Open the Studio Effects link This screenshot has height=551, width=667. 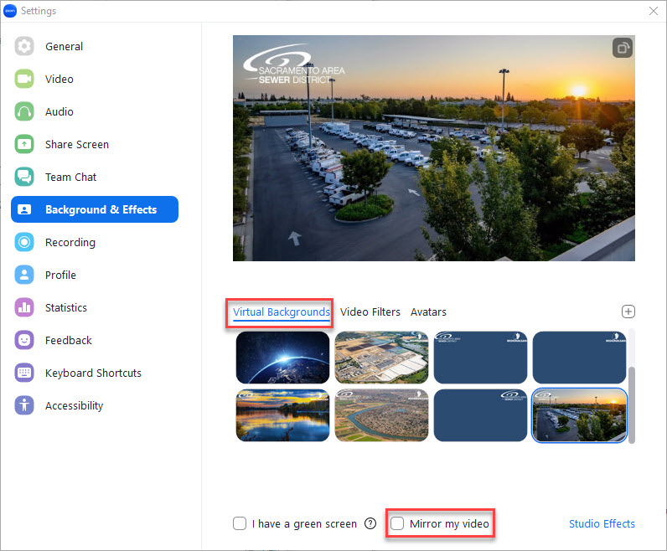click(x=602, y=524)
